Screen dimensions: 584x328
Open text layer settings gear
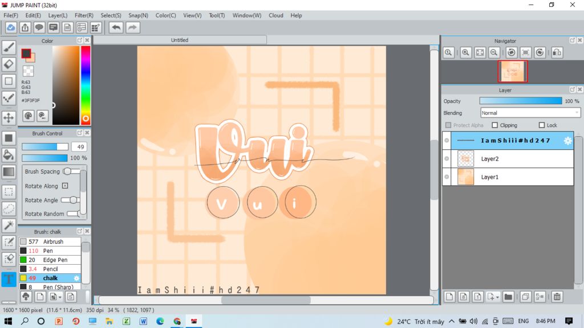(x=567, y=141)
